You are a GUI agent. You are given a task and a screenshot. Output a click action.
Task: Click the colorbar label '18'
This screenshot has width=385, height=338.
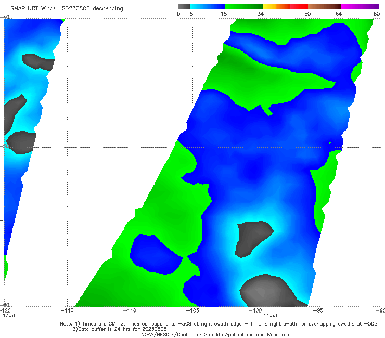click(x=224, y=14)
